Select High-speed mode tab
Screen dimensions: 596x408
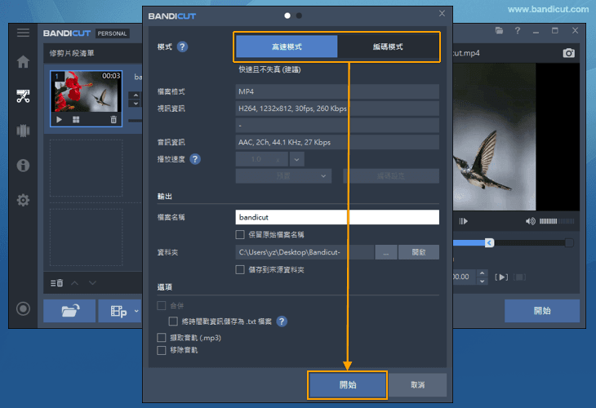[x=287, y=47]
